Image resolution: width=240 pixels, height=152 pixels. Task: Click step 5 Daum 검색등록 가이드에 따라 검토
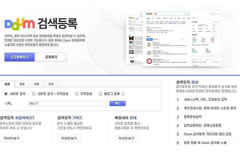(208, 134)
